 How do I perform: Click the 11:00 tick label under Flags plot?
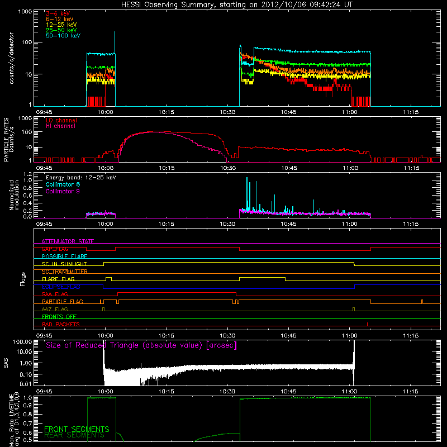click(x=349, y=336)
